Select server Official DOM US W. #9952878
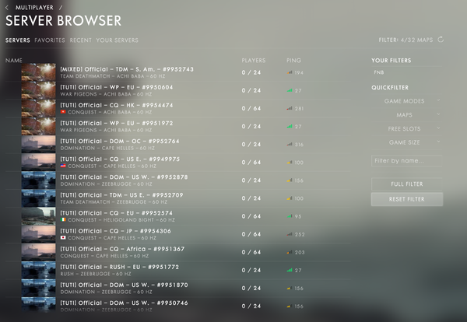This screenshot has width=467, height=322. click(x=178, y=180)
